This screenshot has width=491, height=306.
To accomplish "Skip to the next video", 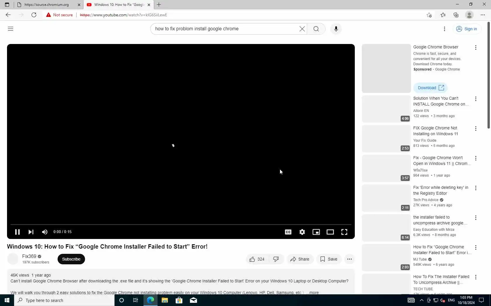I will [31, 232].
